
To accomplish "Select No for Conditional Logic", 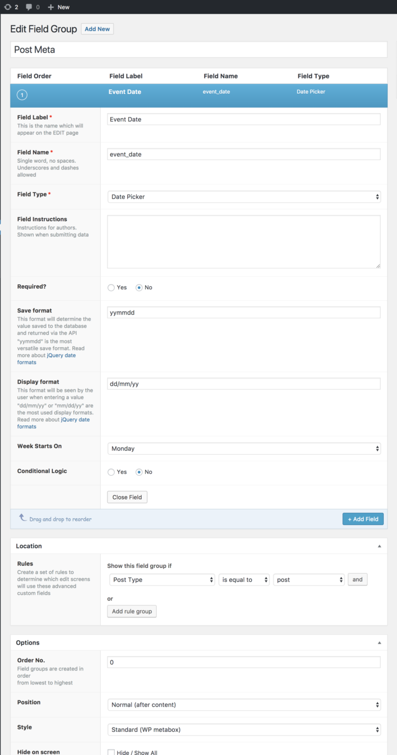I will point(139,472).
